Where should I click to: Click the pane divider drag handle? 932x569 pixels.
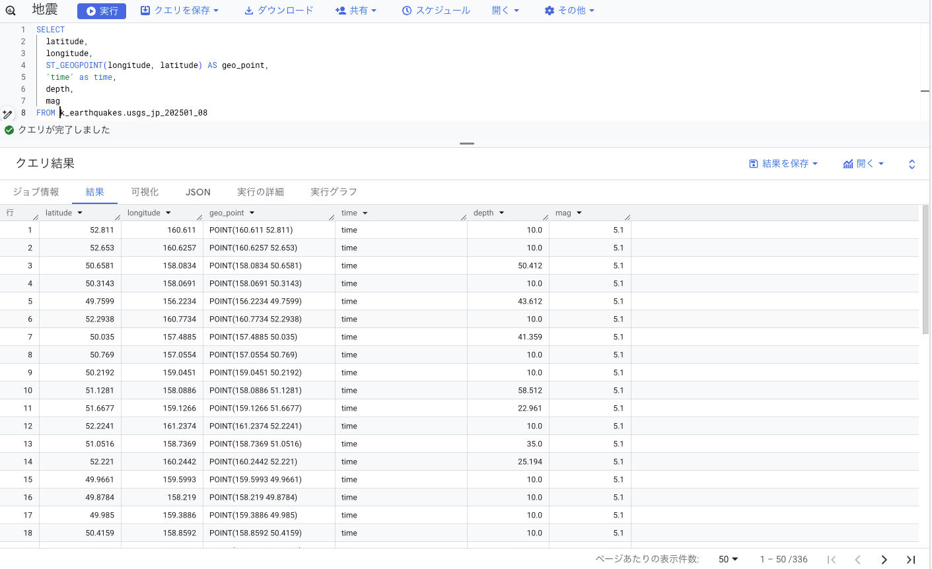[467, 143]
